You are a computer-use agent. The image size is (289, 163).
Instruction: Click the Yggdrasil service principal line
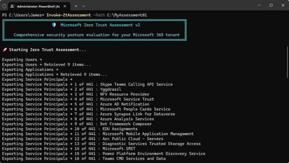coord(62,89)
